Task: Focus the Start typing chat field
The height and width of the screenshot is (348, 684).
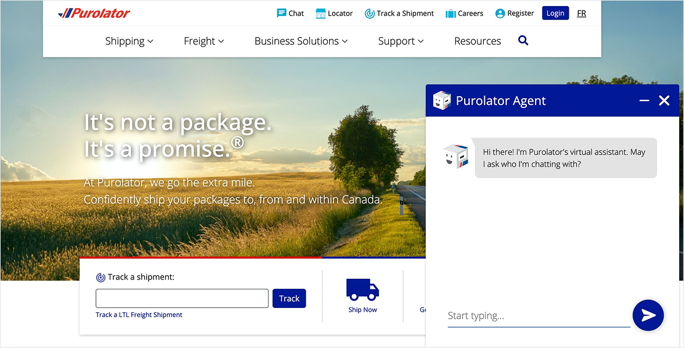Action: 539,316
